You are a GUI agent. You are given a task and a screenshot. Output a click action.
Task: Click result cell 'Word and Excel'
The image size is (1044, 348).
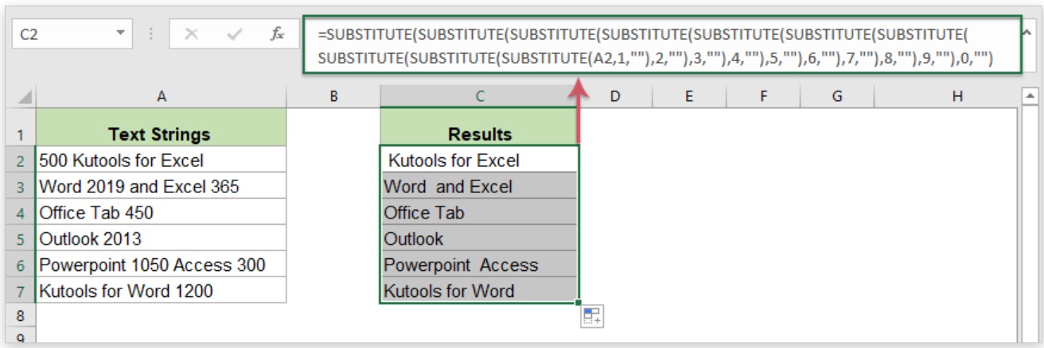tap(480, 187)
